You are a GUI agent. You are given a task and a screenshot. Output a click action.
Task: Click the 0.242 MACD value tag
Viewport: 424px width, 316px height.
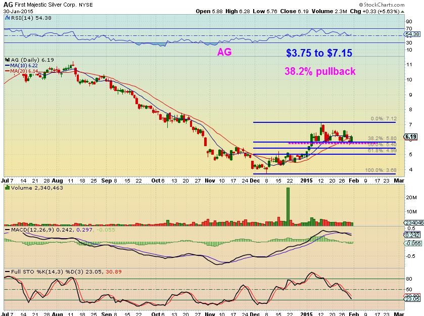[413, 235]
